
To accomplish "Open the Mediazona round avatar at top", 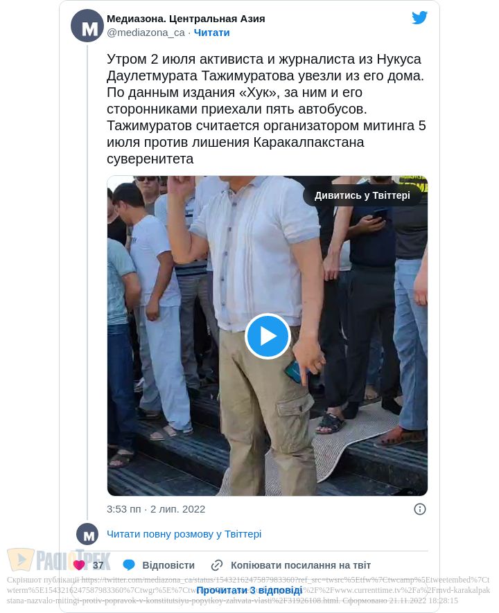I will pos(87,26).
